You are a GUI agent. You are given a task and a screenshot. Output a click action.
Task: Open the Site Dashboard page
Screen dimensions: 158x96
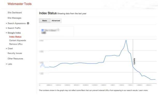coord(15,13)
